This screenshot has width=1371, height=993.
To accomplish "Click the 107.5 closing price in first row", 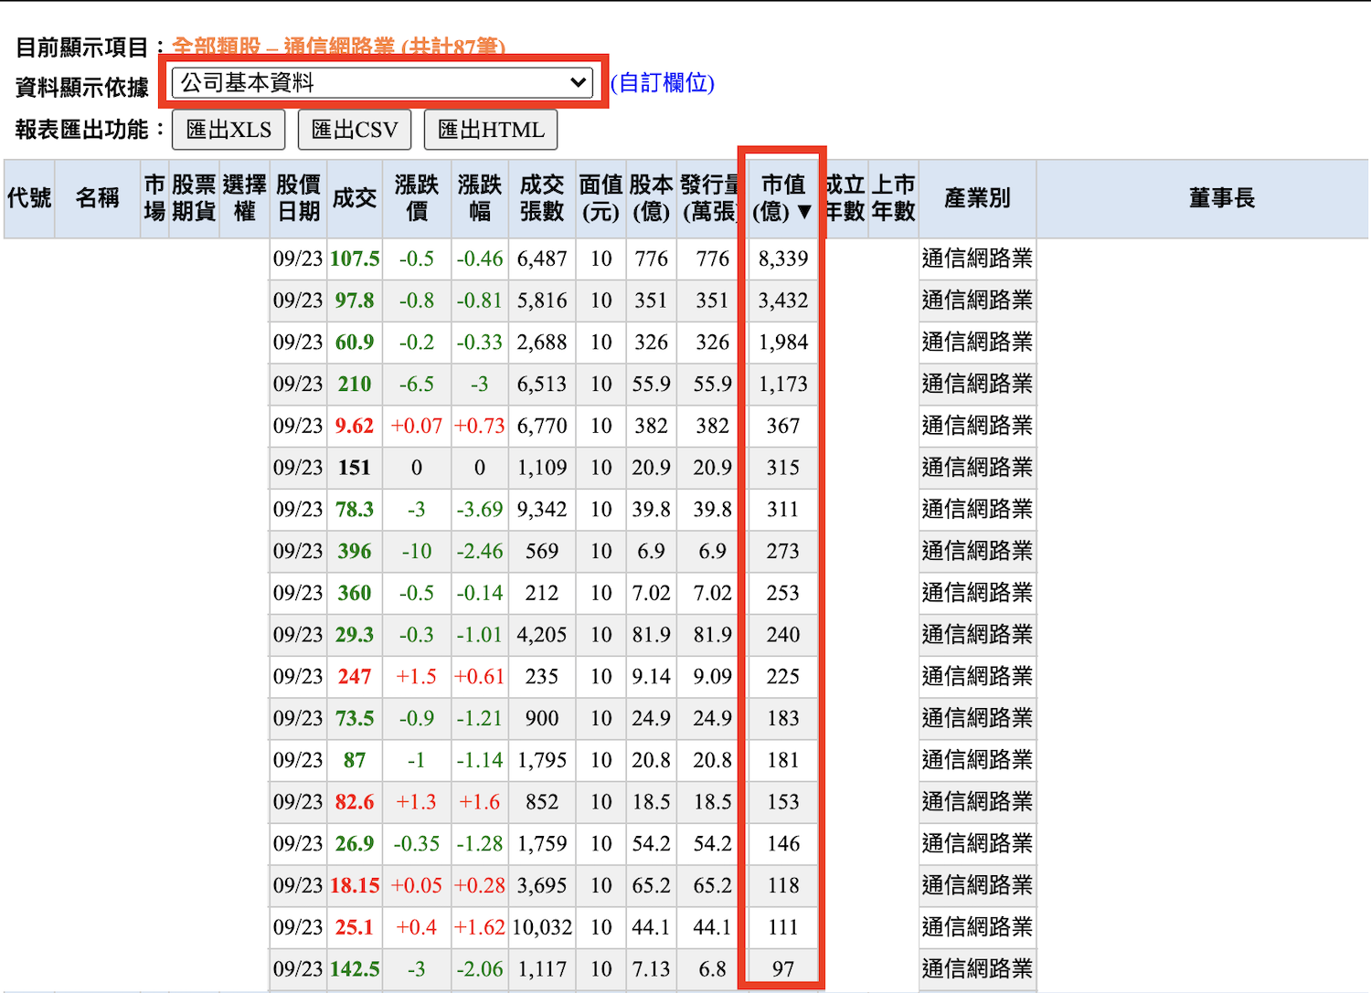I will [x=355, y=259].
